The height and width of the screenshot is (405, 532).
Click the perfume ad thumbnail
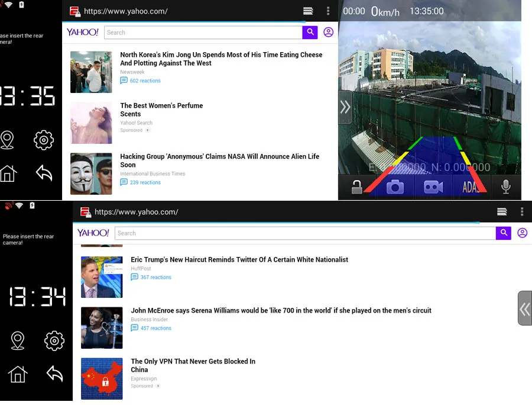pyautogui.click(x=91, y=123)
